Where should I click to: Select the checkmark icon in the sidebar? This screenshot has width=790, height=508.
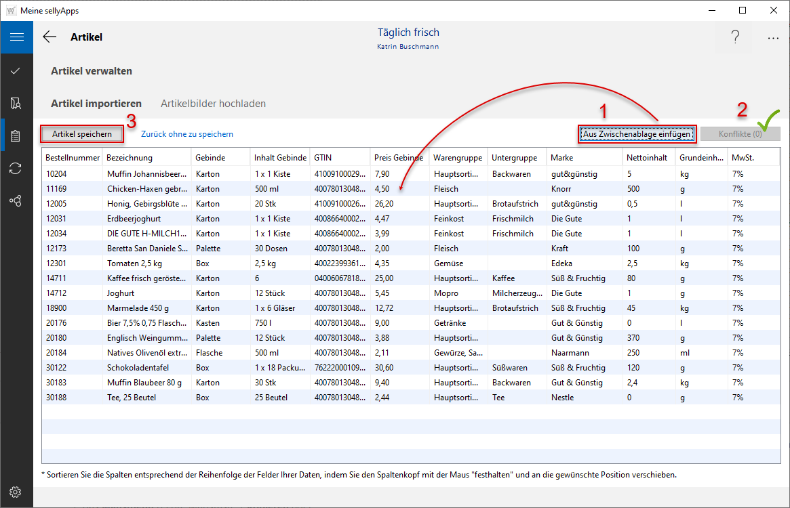point(16,70)
